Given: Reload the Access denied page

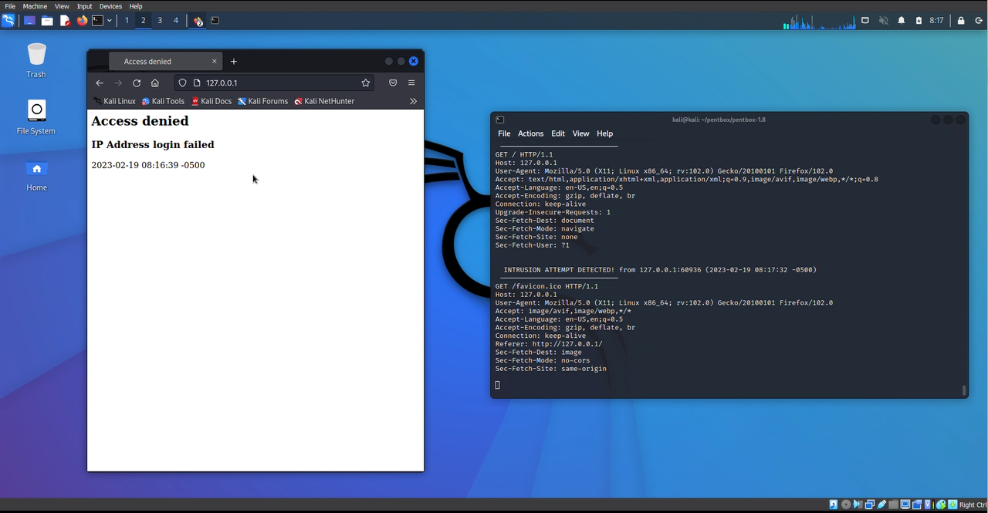Looking at the screenshot, I should coord(137,83).
